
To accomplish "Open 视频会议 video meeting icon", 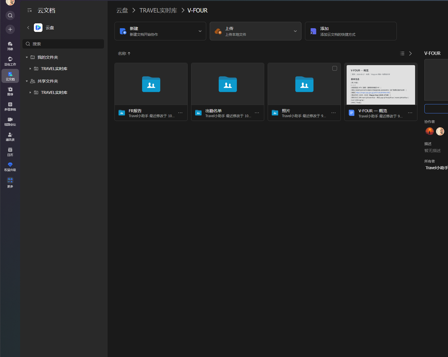I will tap(10, 121).
